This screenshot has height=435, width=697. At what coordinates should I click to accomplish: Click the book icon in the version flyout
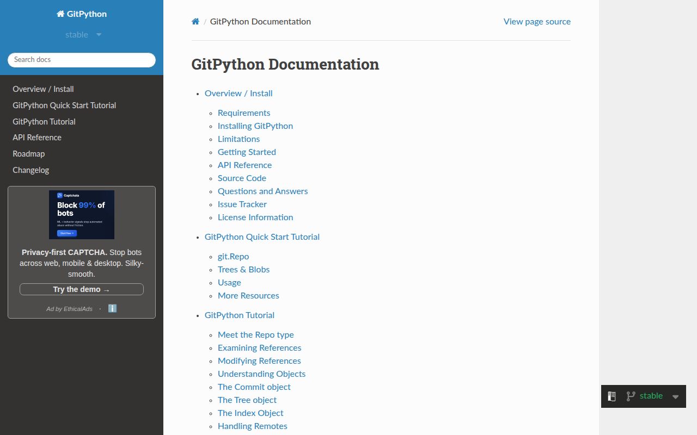pos(612,396)
